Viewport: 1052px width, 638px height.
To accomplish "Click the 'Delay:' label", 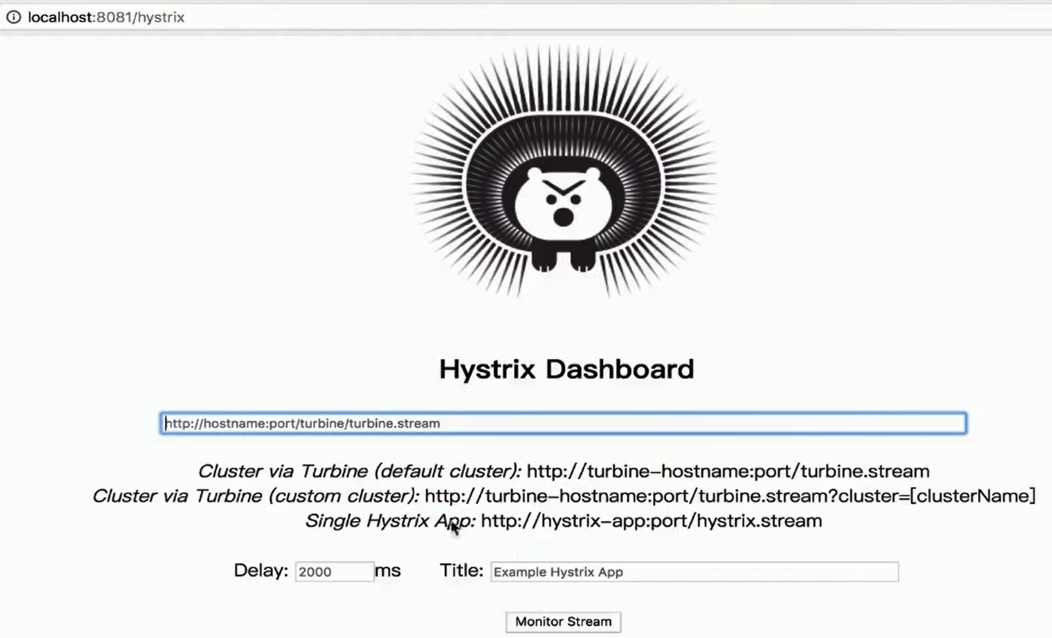I will [x=261, y=570].
